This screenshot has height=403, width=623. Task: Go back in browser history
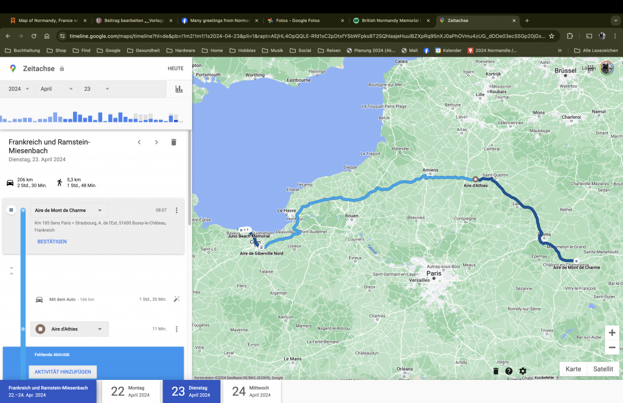[9, 36]
